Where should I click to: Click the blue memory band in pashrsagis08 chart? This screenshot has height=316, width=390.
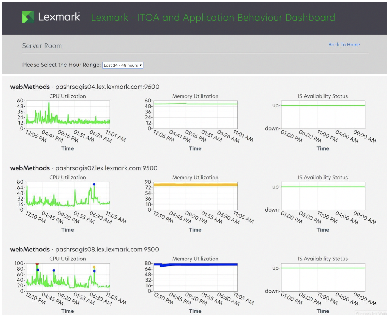[x=195, y=264]
